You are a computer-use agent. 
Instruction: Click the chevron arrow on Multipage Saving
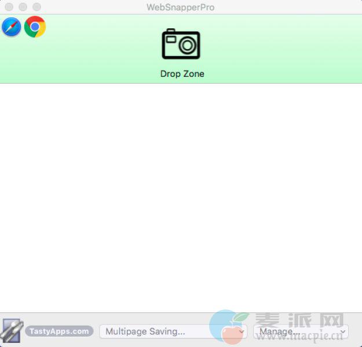point(242,332)
